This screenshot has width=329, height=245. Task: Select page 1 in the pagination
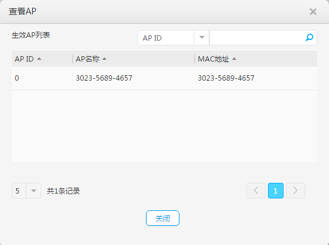[276, 191]
